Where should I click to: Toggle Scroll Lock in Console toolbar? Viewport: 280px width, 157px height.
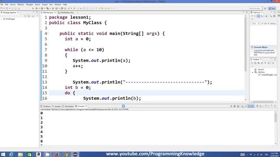pyautogui.click(x=246, y=106)
